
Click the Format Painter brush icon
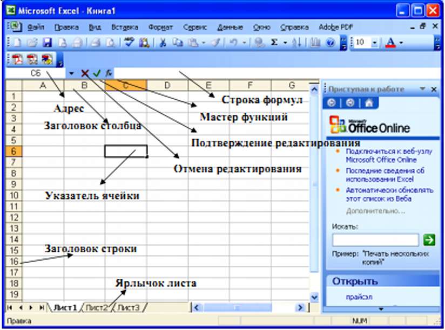(x=216, y=43)
